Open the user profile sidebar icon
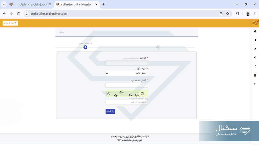This screenshot has height=152, width=259. pyautogui.click(x=255, y=40)
